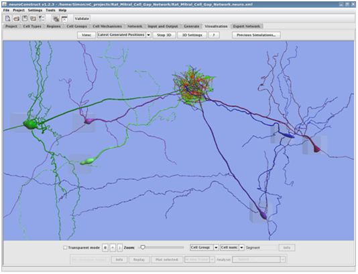Click the Segment text field
Image resolution: width=358 pixels, height=274 pixels.
261,247
